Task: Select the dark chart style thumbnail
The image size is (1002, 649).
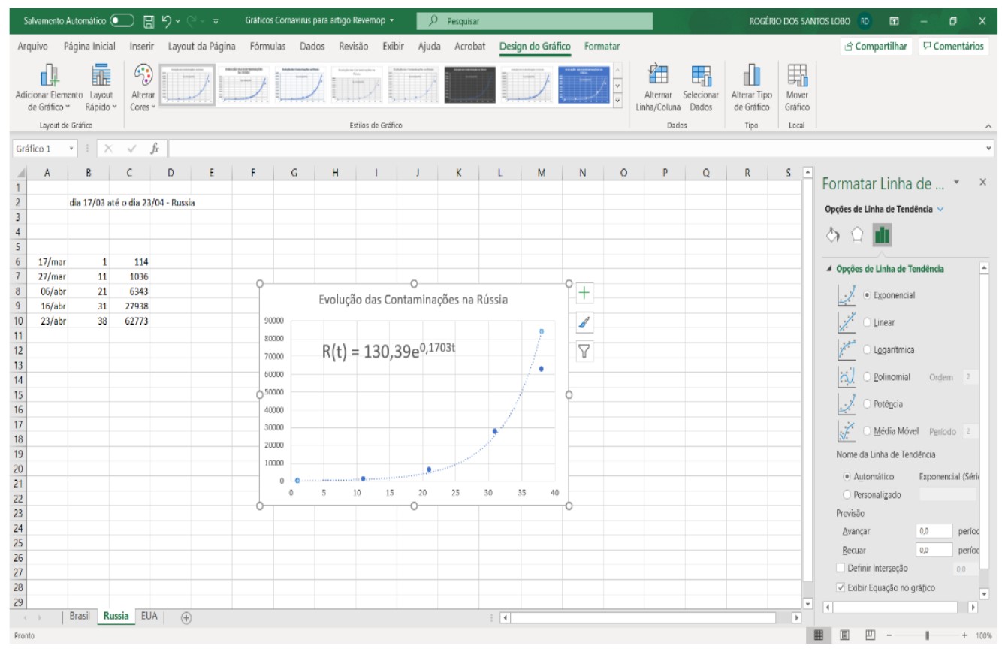Action: point(470,84)
